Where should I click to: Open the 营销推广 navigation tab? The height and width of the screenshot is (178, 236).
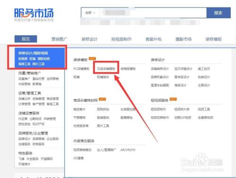59,39
